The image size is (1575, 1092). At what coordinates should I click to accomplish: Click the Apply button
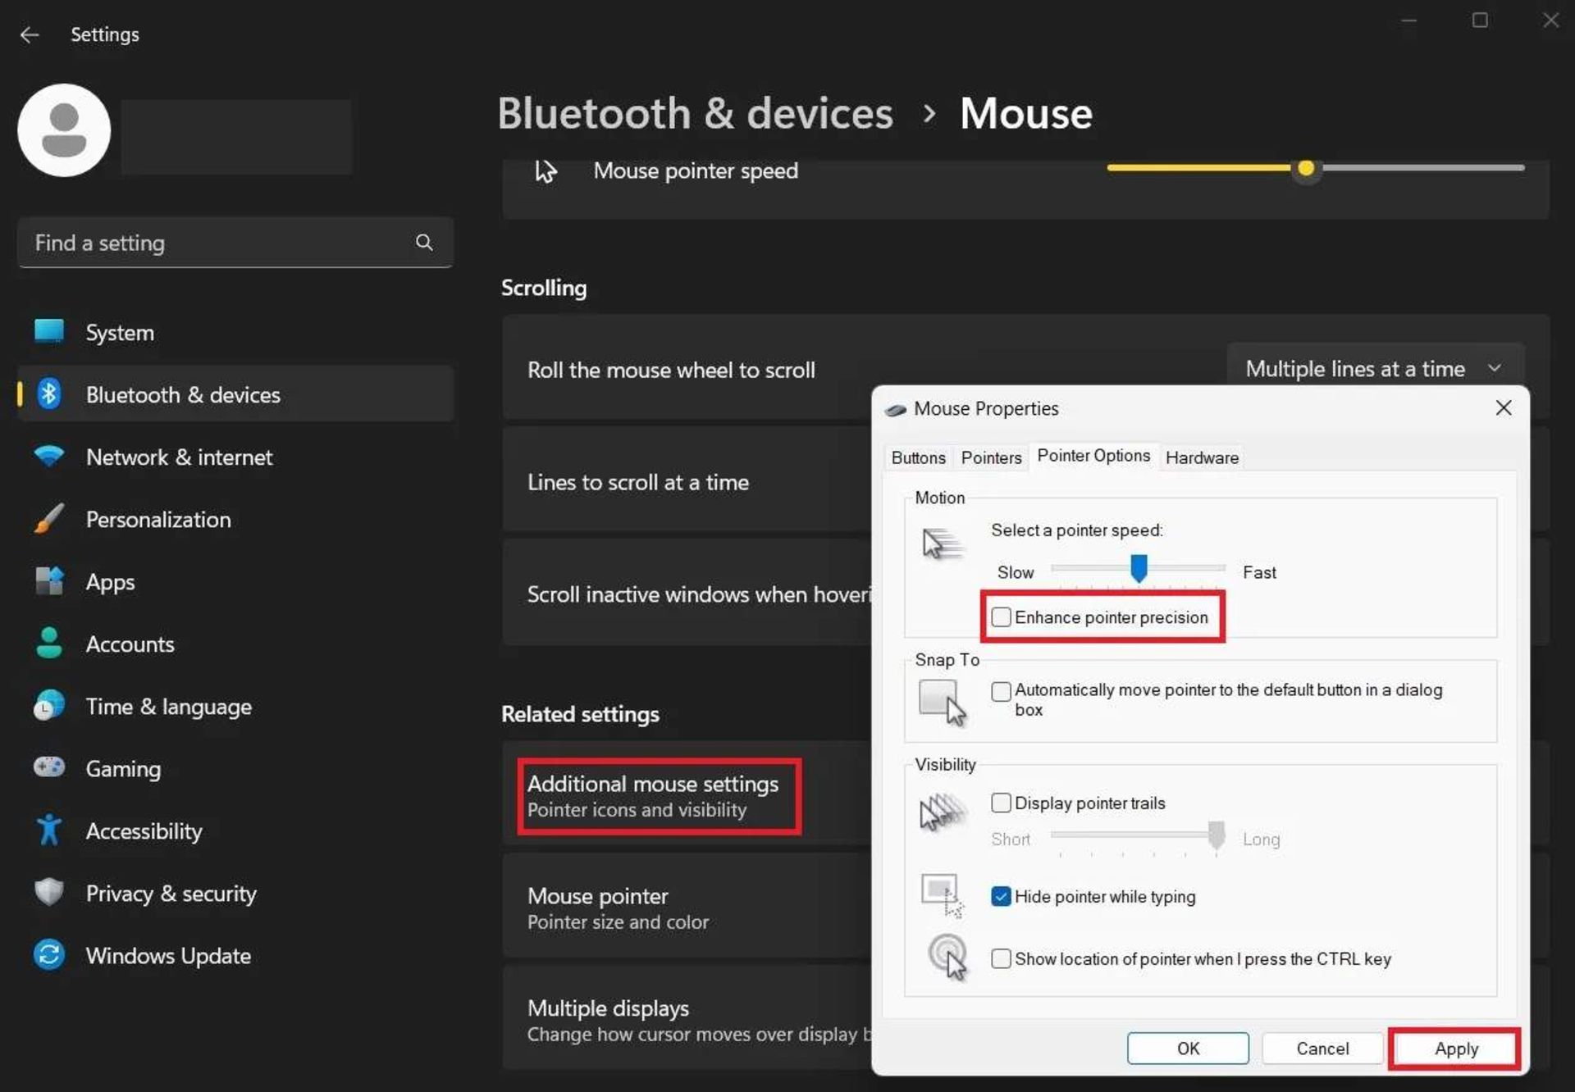[1455, 1049]
